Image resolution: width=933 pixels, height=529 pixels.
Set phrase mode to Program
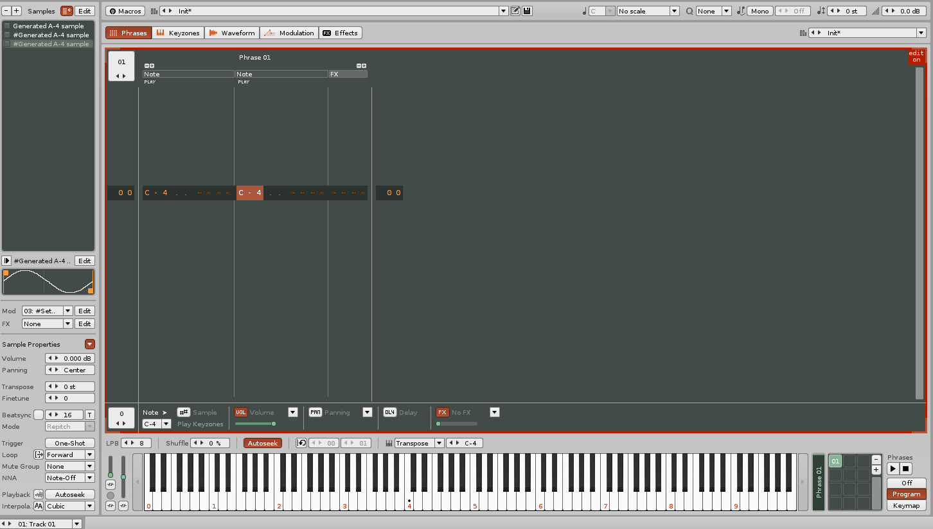coord(907,494)
